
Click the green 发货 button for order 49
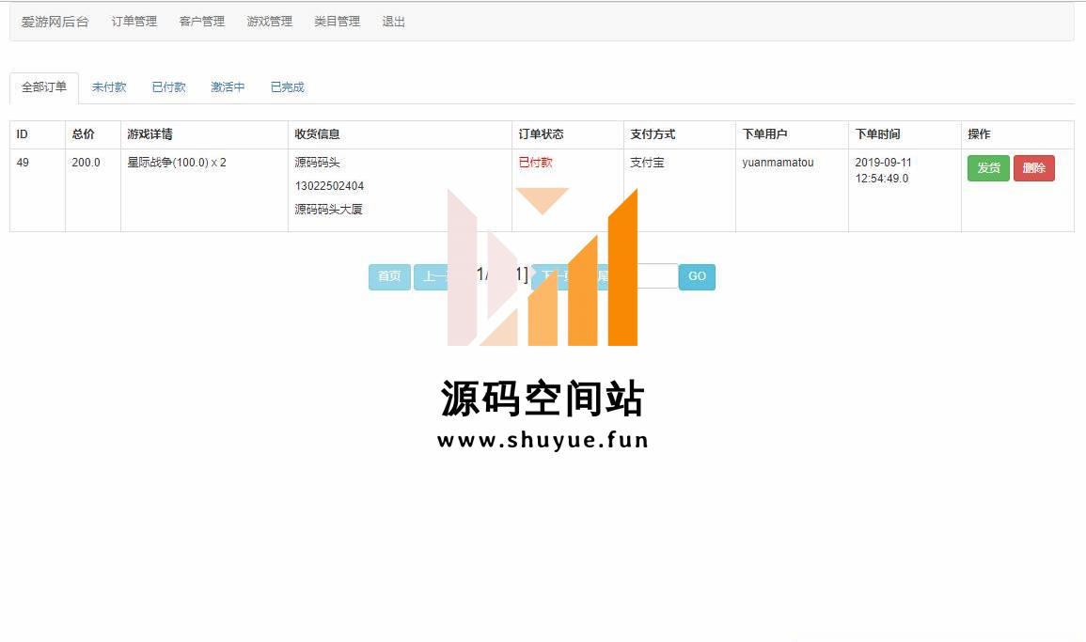coord(988,167)
